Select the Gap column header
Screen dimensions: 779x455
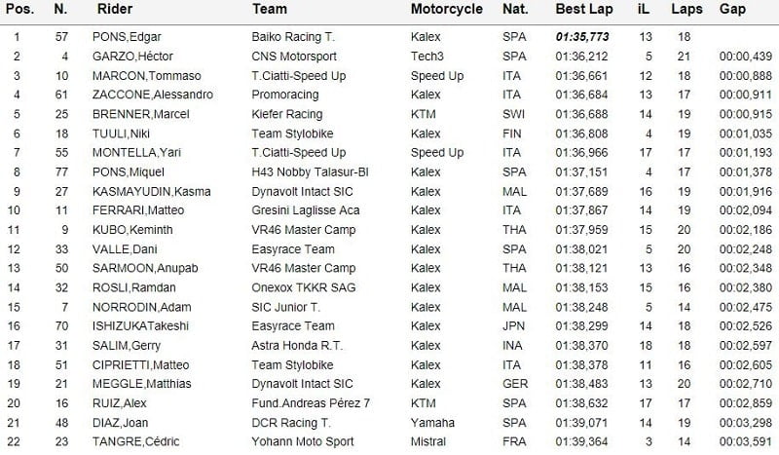[x=732, y=9]
